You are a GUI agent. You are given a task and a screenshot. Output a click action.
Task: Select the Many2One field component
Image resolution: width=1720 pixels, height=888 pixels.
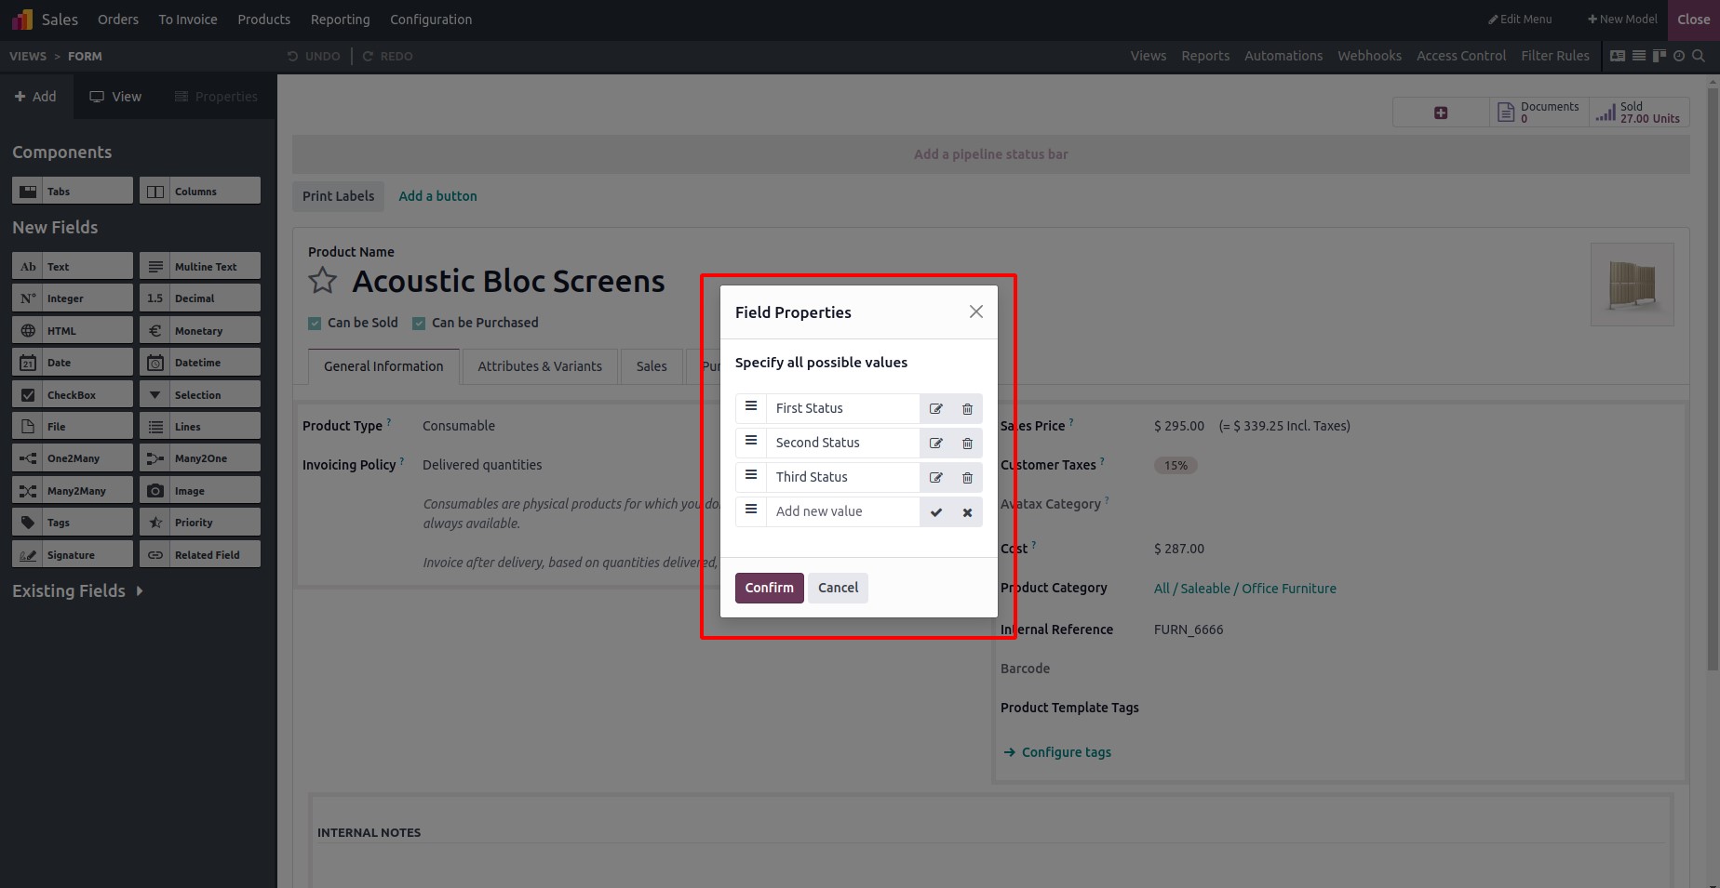[200, 458]
